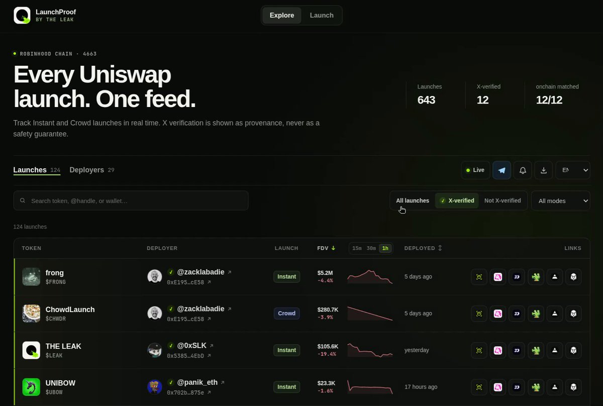This screenshot has width=603, height=406.
Task: Open the owl link icon for frong
Action: click(x=573, y=277)
